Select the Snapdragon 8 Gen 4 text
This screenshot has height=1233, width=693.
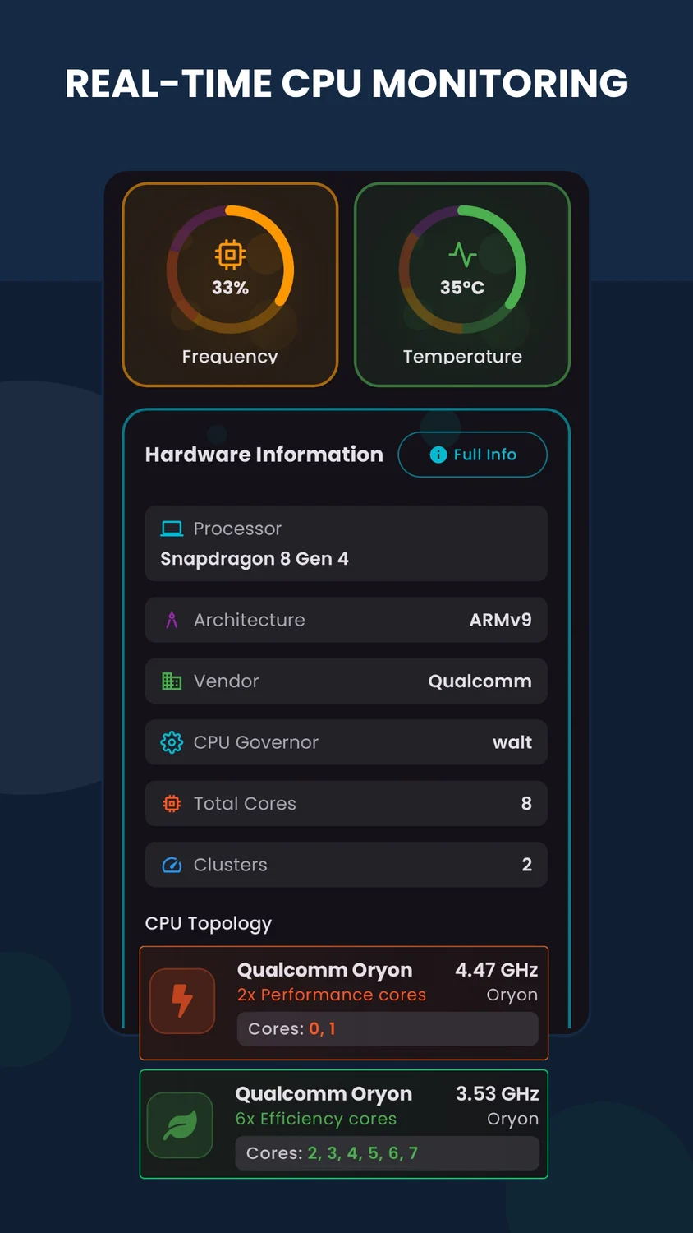click(x=255, y=559)
